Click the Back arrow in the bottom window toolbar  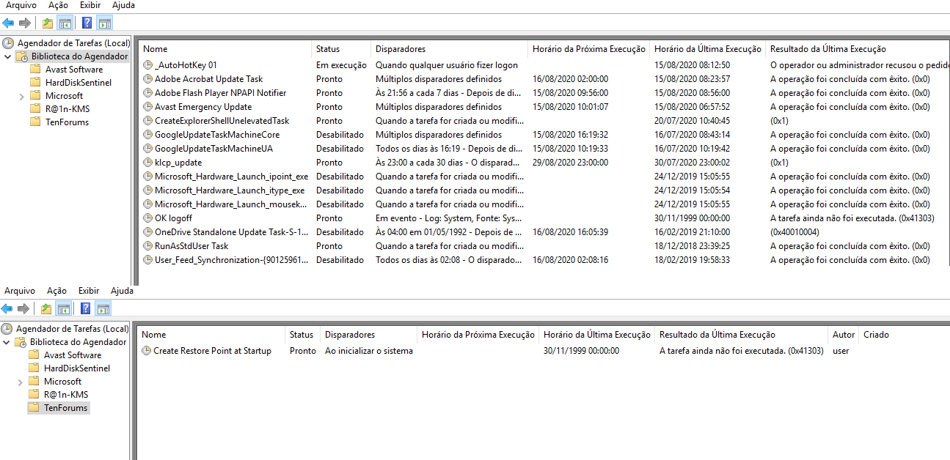(x=7, y=308)
